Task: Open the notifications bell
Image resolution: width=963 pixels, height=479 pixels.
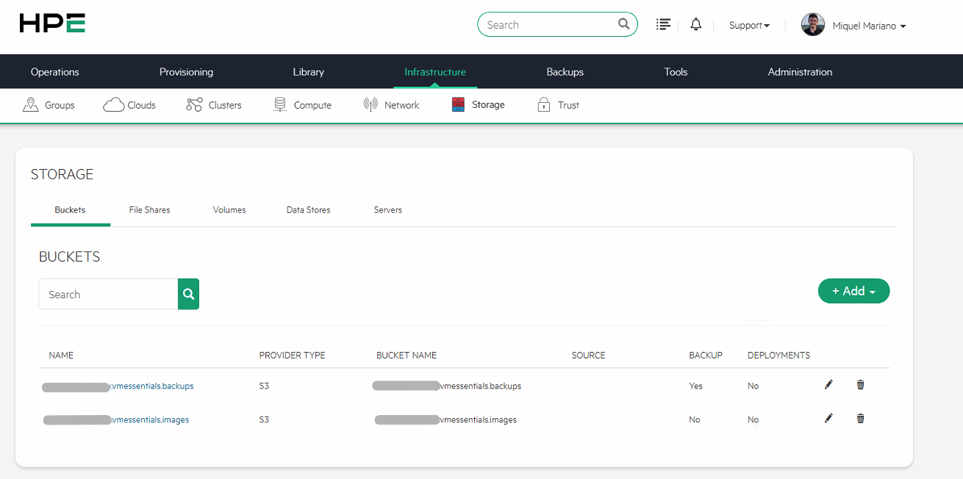Action: [x=695, y=25]
